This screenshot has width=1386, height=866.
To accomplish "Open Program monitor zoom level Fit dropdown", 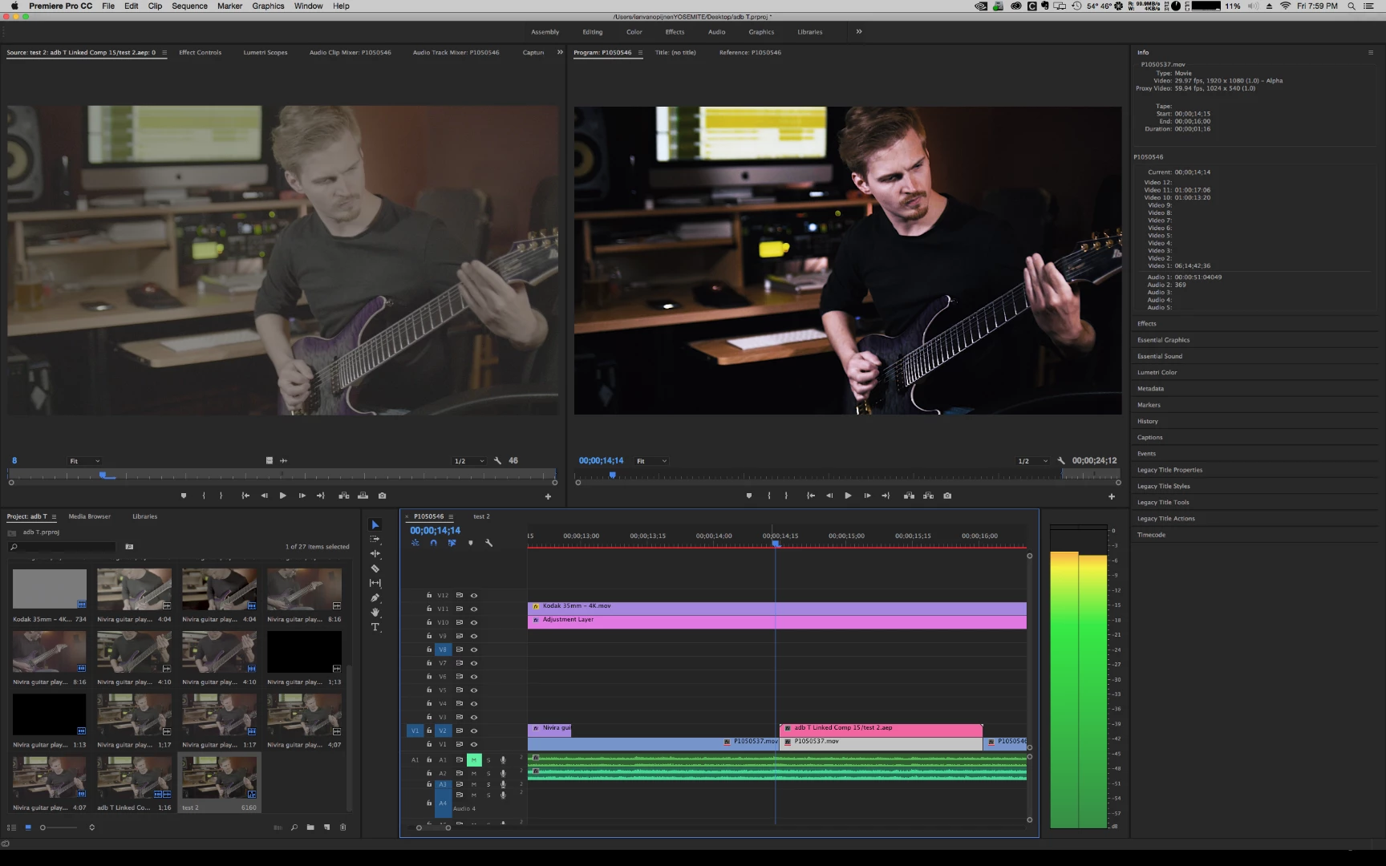I will (x=651, y=461).
